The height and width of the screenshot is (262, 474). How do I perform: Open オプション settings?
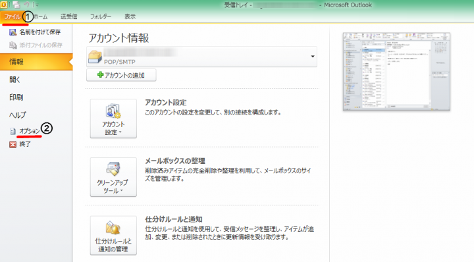tap(30, 131)
